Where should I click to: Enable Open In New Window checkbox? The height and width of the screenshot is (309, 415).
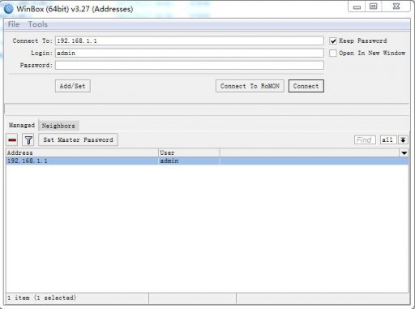click(333, 53)
